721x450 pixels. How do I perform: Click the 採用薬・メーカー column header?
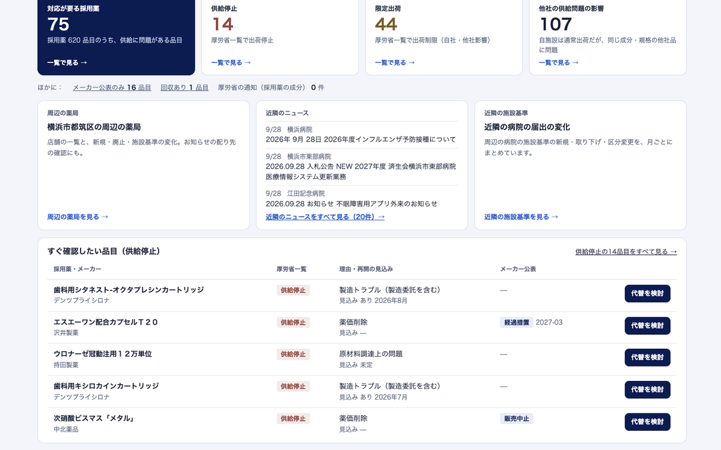pyautogui.click(x=78, y=269)
